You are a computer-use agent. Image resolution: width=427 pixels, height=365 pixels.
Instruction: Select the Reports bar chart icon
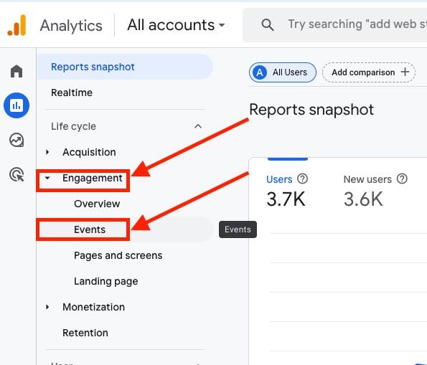(x=17, y=105)
